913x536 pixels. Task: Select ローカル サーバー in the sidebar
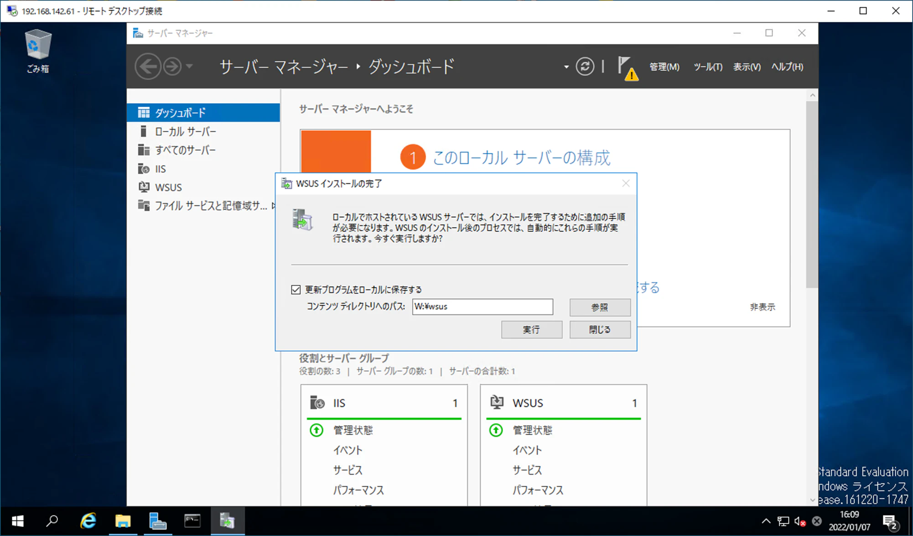tap(203, 131)
